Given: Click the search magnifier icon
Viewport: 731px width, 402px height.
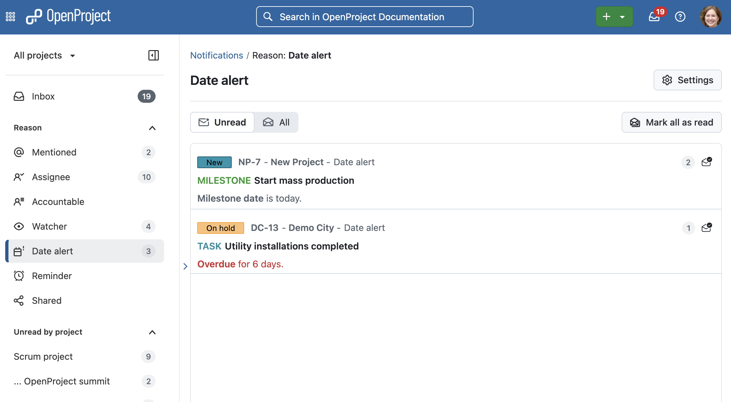Looking at the screenshot, I should point(268,17).
